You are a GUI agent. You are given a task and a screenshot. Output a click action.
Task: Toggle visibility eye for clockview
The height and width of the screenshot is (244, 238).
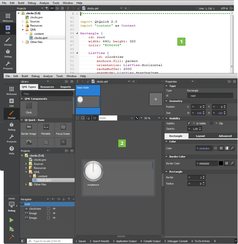pos(54,209)
